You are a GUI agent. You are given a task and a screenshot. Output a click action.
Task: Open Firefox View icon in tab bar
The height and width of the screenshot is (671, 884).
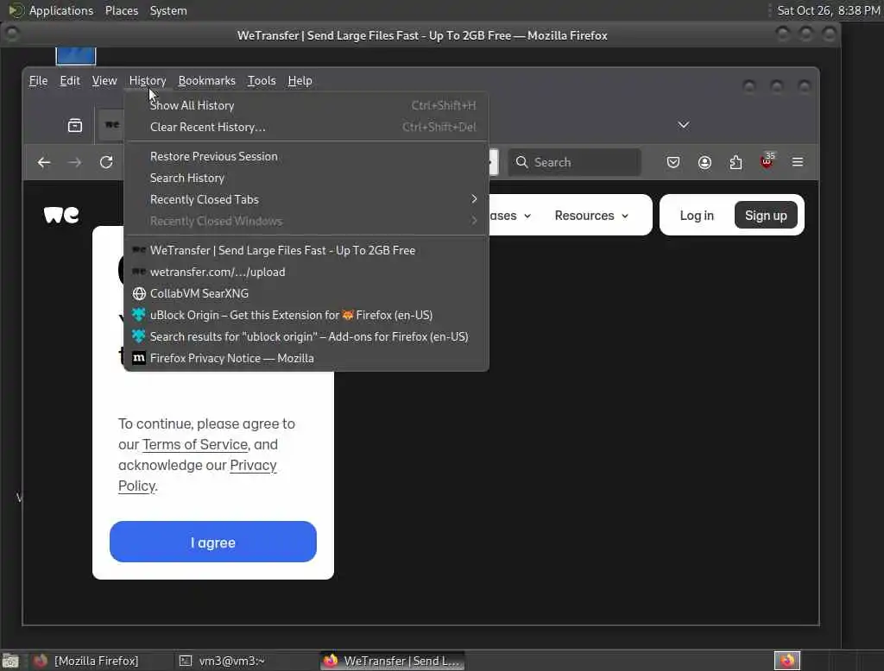[x=75, y=125]
